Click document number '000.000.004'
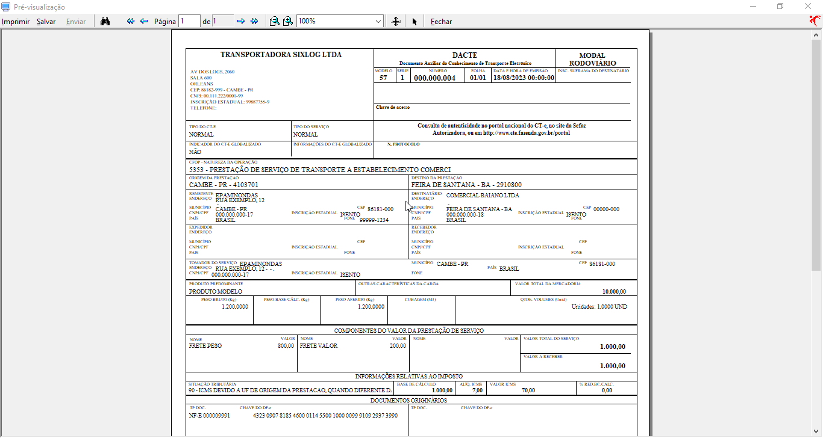 (434, 78)
